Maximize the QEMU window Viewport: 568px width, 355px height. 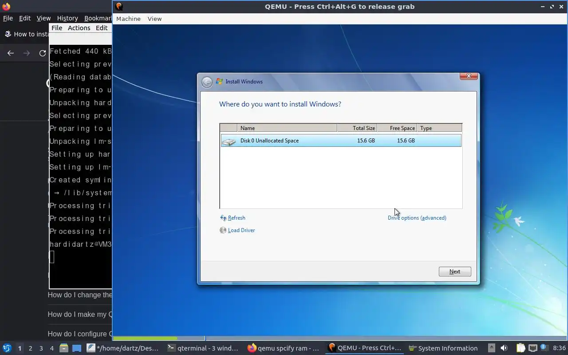click(x=552, y=7)
